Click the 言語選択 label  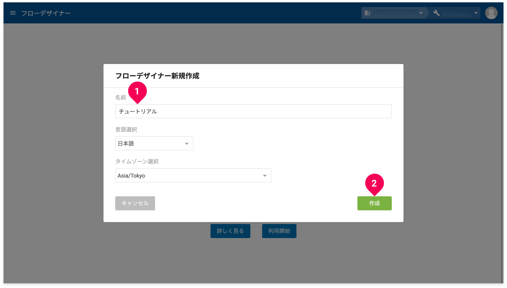click(x=126, y=130)
